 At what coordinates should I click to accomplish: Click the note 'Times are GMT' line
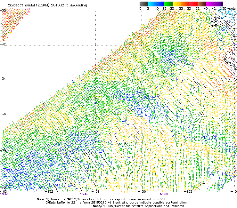(101, 199)
